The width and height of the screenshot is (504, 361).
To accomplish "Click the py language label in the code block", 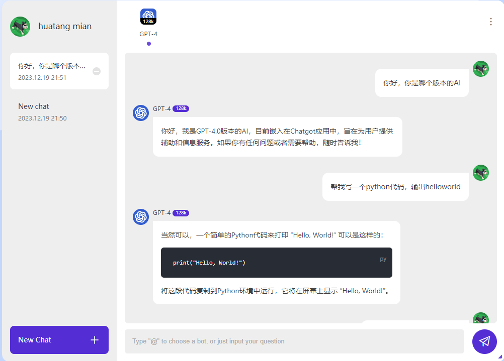I will tap(383, 259).
